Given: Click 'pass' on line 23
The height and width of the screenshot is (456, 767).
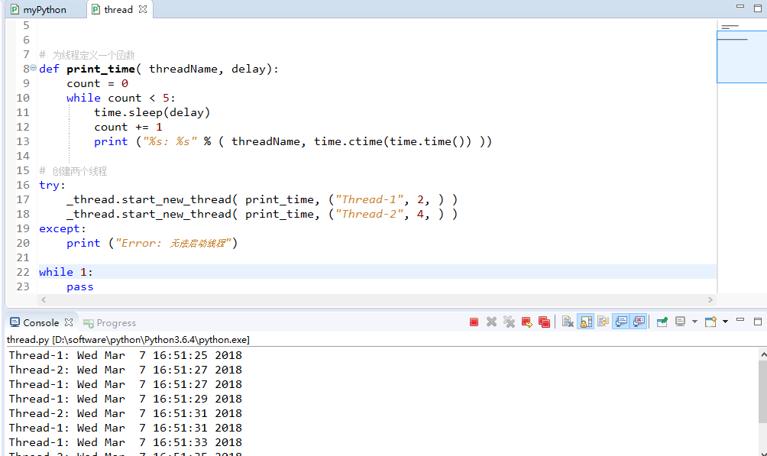Looking at the screenshot, I should [80, 287].
